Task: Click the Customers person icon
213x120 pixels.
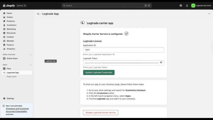Action: point(4,25)
